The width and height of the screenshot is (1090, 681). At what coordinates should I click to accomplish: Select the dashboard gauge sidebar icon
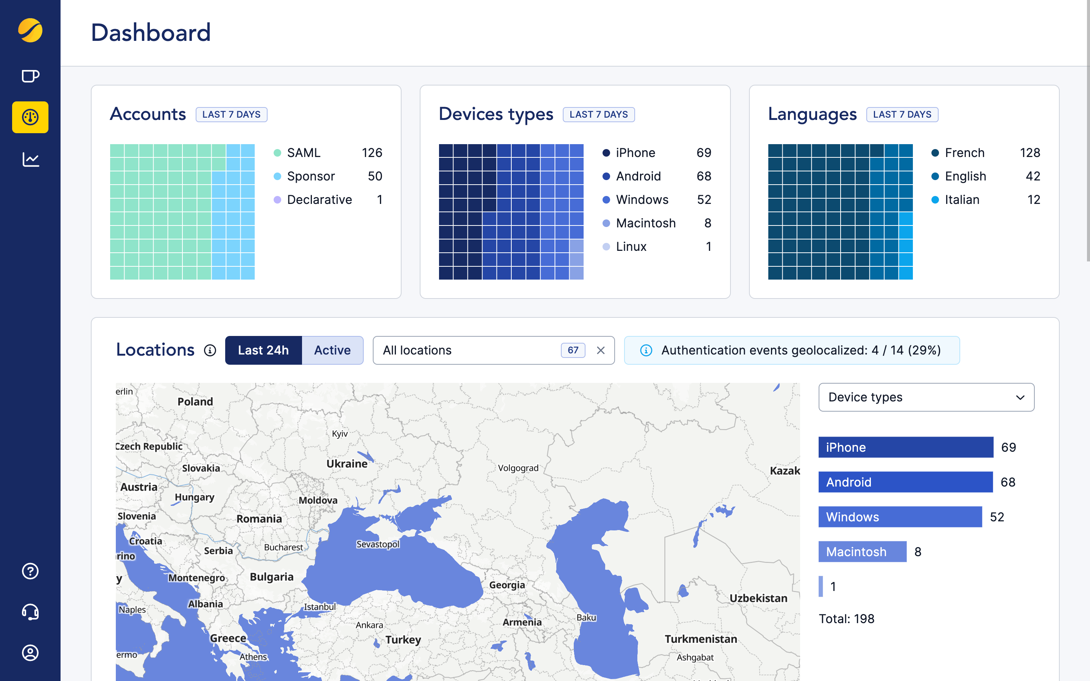[30, 117]
